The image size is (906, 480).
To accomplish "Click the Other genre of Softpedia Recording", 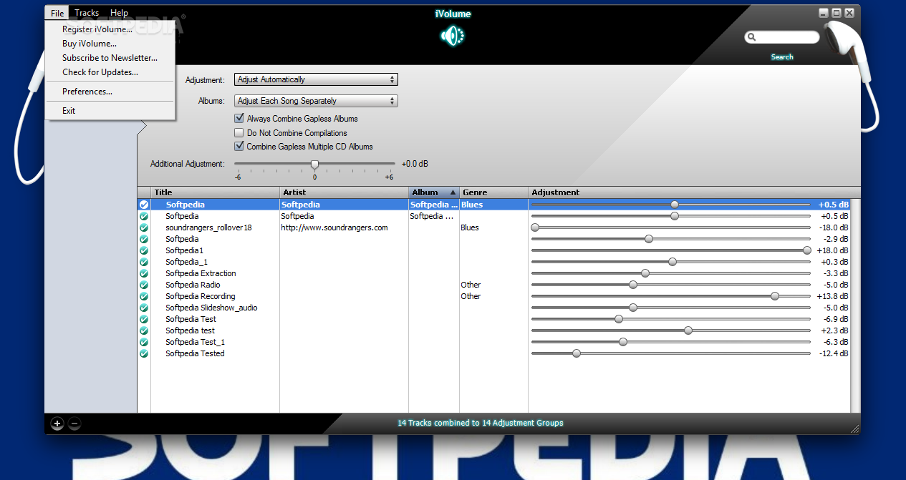I will coord(471,296).
